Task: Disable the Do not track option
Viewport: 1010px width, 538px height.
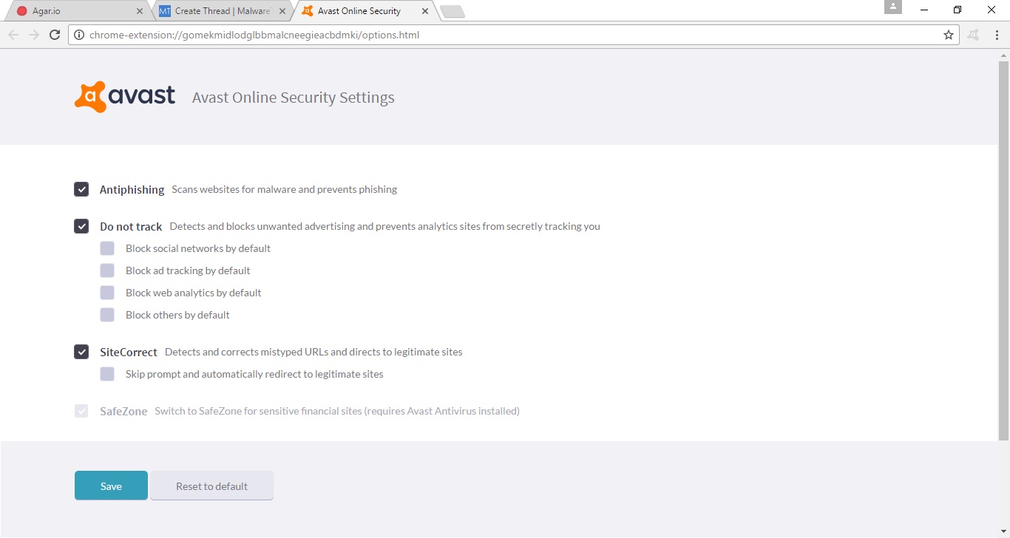Action: point(81,226)
